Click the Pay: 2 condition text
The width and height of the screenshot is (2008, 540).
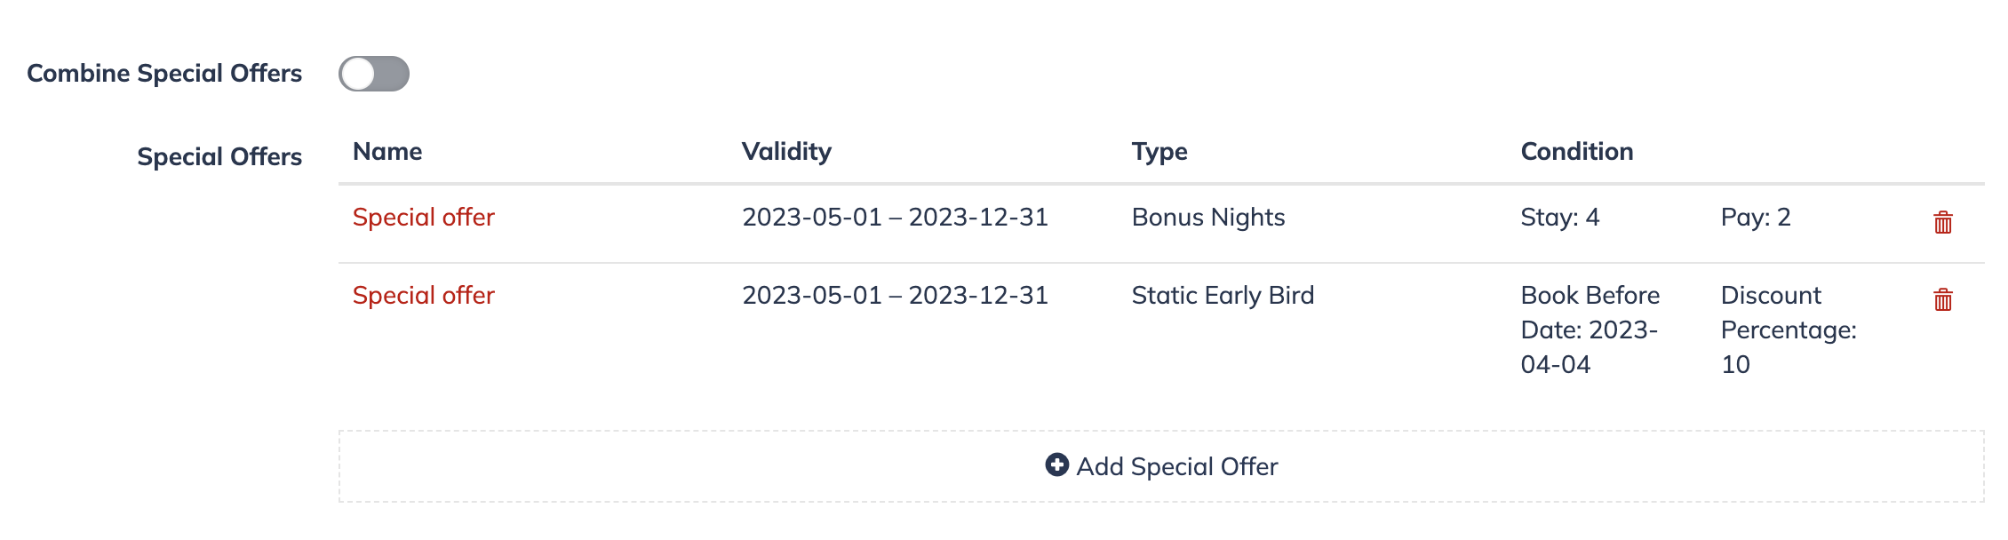click(1756, 217)
